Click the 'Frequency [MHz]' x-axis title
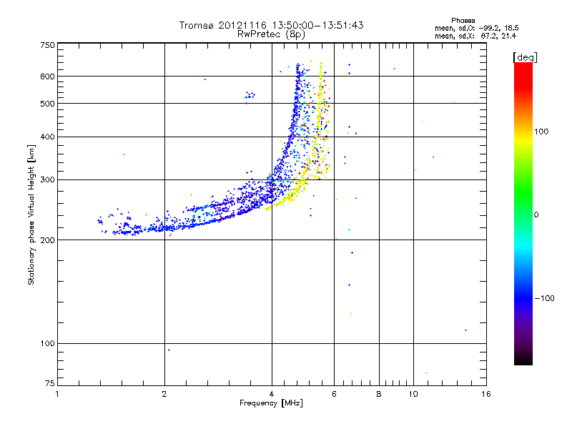This screenshot has width=572, height=429. (271, 403)
